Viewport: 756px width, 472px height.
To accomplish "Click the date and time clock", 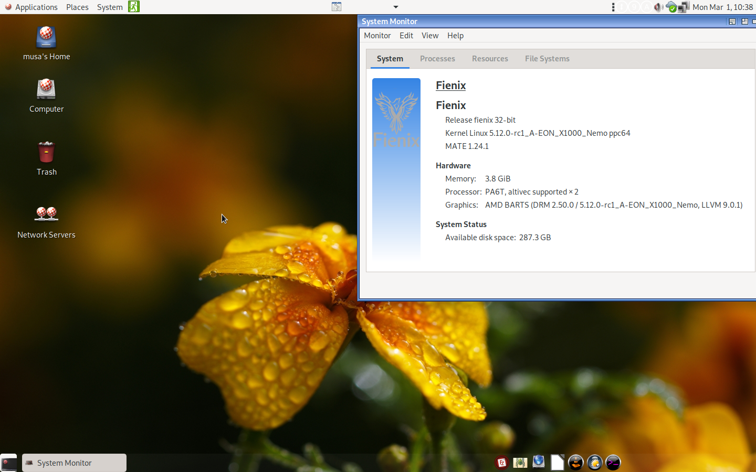I will (722, 7).
